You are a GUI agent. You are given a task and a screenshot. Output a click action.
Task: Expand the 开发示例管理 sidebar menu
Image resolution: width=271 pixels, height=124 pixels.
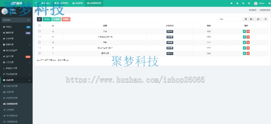[x=16, y=74]
